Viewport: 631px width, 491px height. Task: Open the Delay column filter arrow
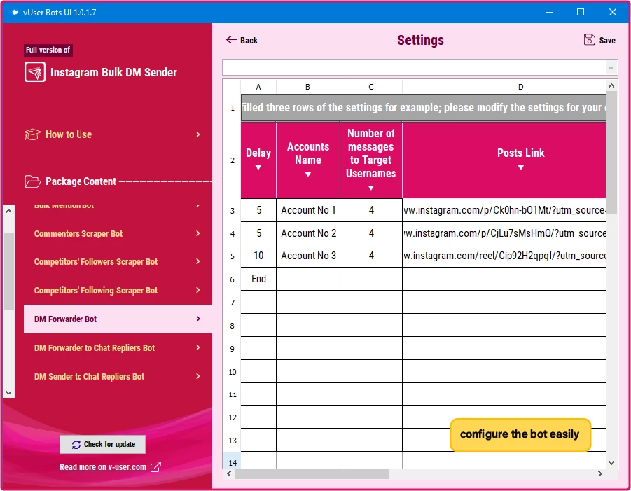258,167
